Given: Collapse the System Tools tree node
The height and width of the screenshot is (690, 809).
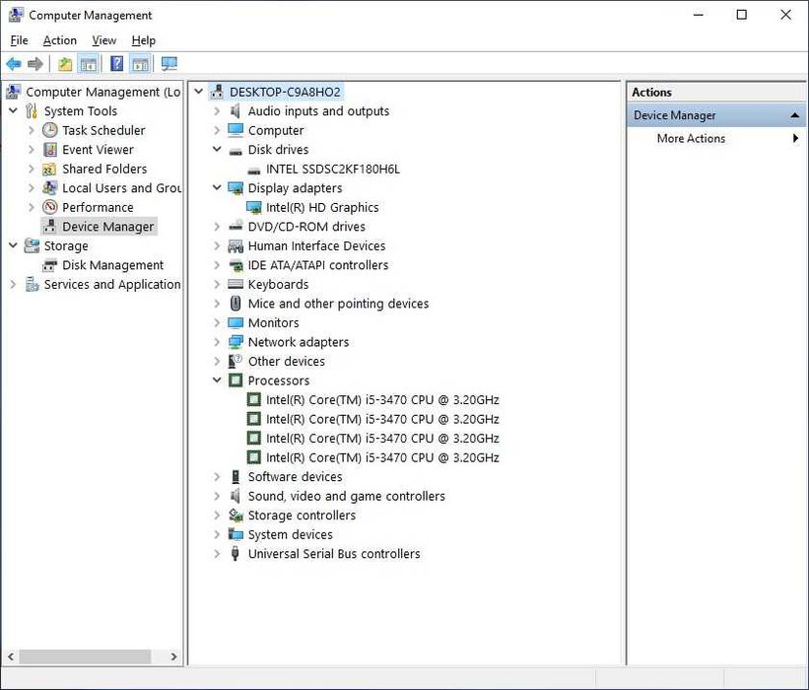Looking at the screenshot, I should coord(14,110).
